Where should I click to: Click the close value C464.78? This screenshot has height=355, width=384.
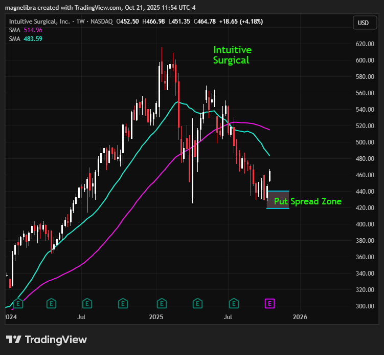coord(205,22)
